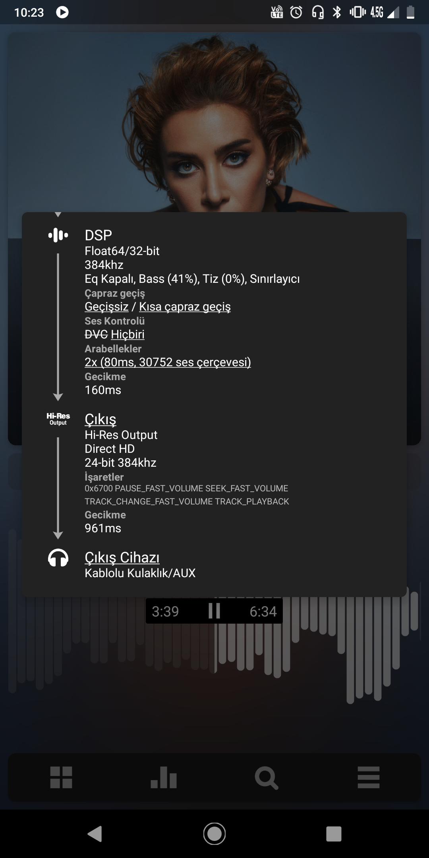The image size is (429, 858).
Task: Open the Çıkış Cihazı device settings
Action: (x=122, y=558)
